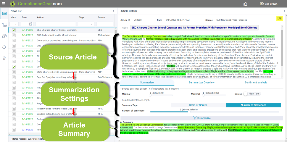Click the Source filter input field
The width and height of the screenshot is (287, 142).
click(x=105, y=24)
